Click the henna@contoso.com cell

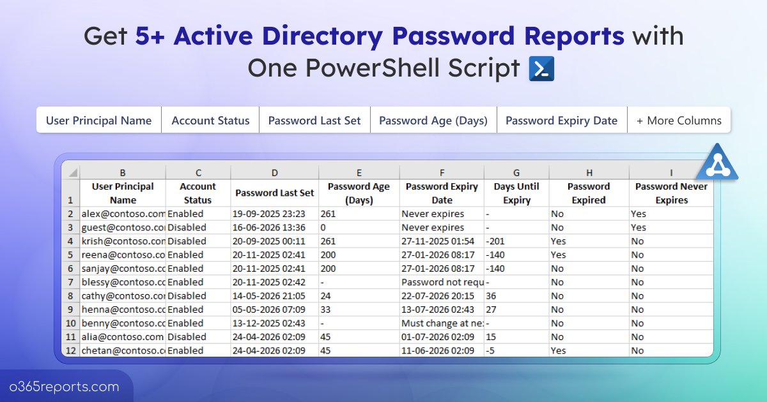coord(123,309)
